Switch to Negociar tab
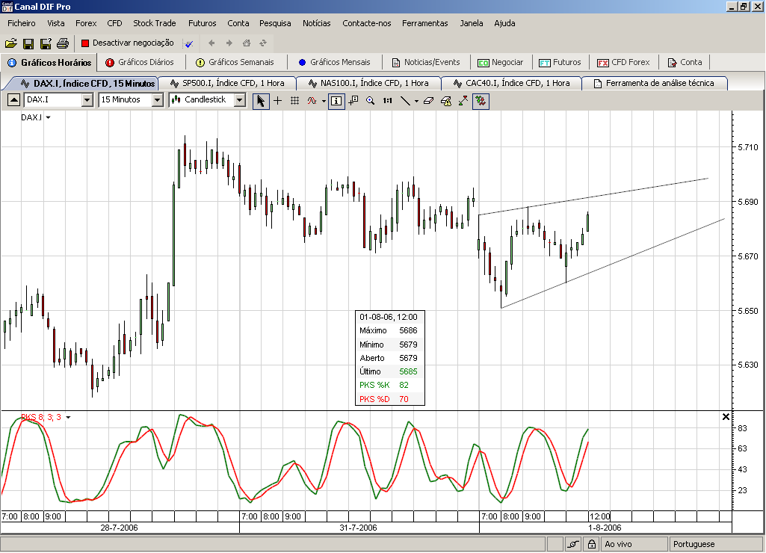This screenshot has height=553, width=766. [501, 63]
